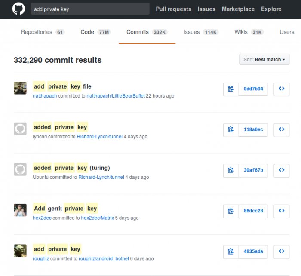Open the Sort: Best match dropdown
The height and width of the screenshot is (276, 301).
tap(264, 59)
